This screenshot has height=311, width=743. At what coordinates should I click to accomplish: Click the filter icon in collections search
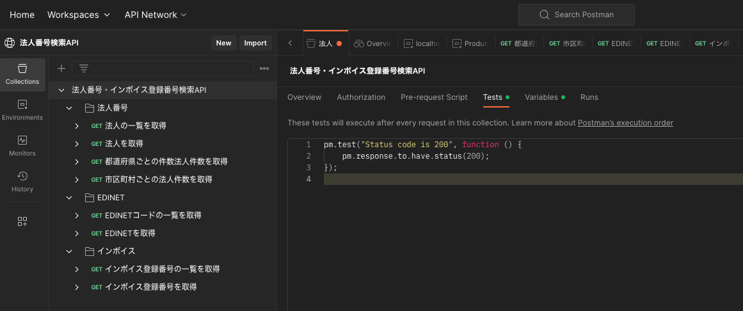tap(84, 68)
